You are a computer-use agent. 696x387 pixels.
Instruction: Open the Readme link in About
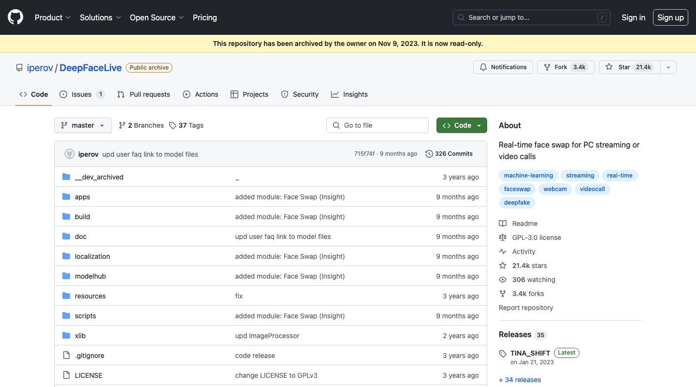[x=519, y=223]
